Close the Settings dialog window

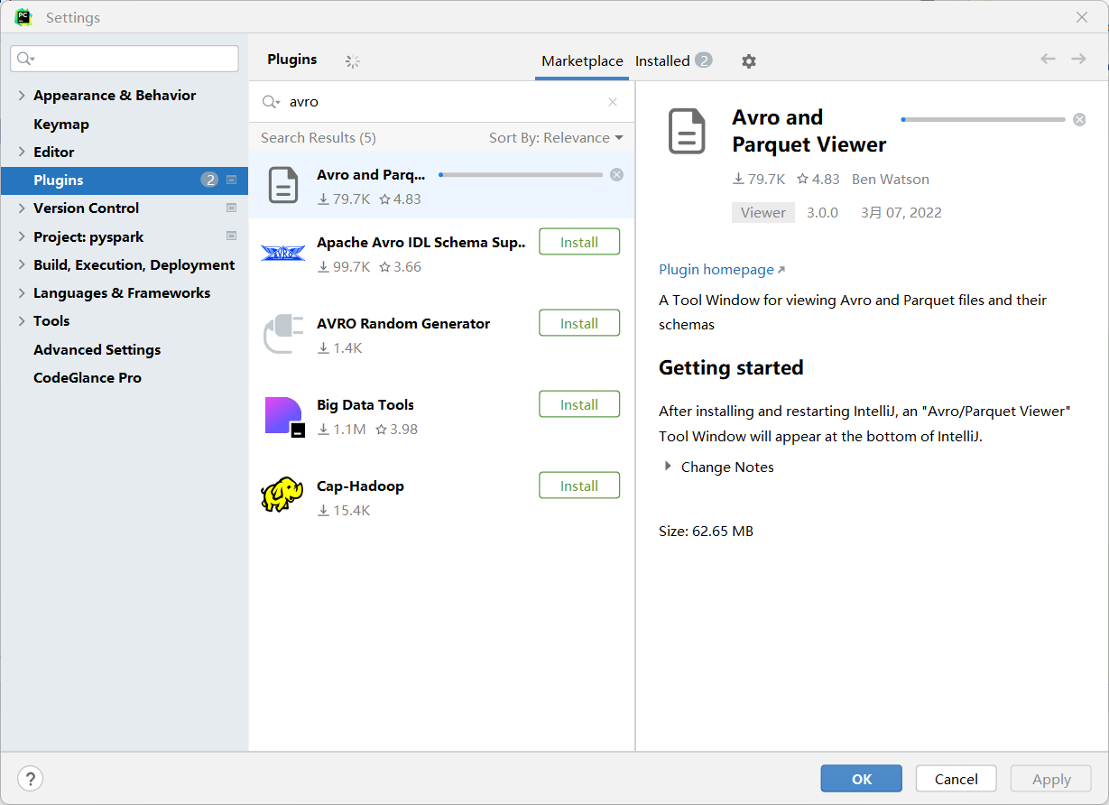click(x=1082, y=17)
